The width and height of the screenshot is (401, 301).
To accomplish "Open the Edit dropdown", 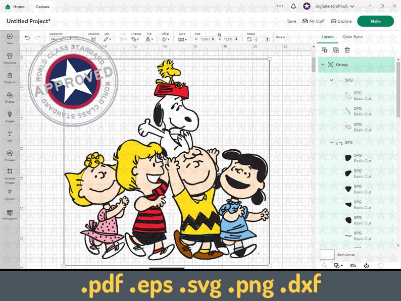I will [108, 39].
